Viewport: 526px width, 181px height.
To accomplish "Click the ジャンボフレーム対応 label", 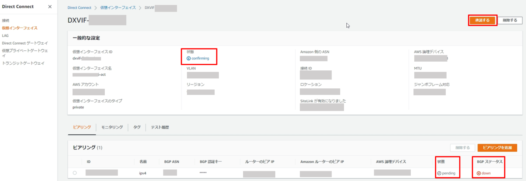I will (x=432, y=84).
